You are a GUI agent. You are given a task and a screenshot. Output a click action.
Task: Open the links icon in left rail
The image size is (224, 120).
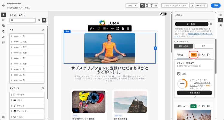tap(3, 37)
